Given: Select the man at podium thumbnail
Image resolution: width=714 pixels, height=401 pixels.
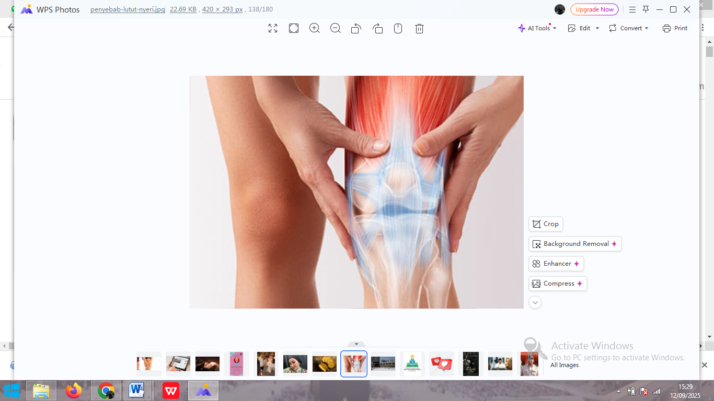Looking at the screenshot, I should click(500, 364).
